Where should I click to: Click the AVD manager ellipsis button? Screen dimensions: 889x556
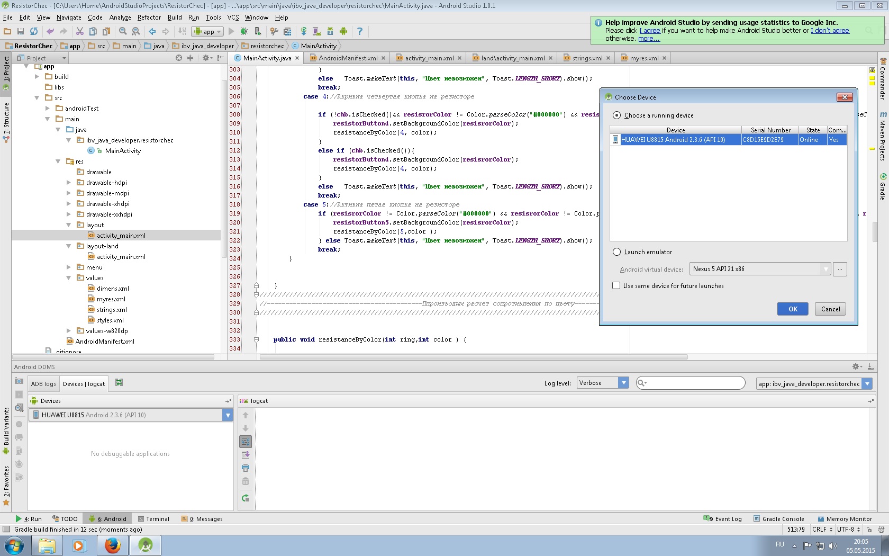(840, 269)
